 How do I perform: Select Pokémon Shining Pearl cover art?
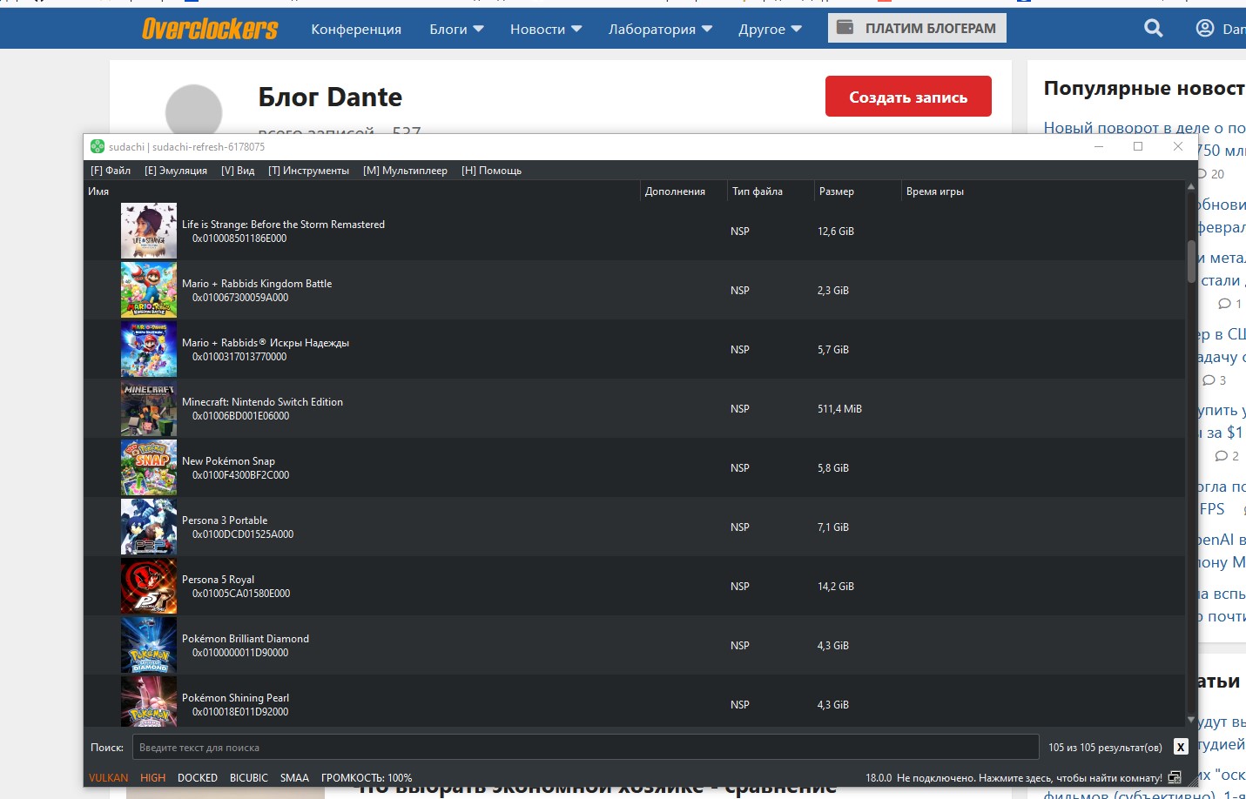pyautogui.click(x=149, y=702)
